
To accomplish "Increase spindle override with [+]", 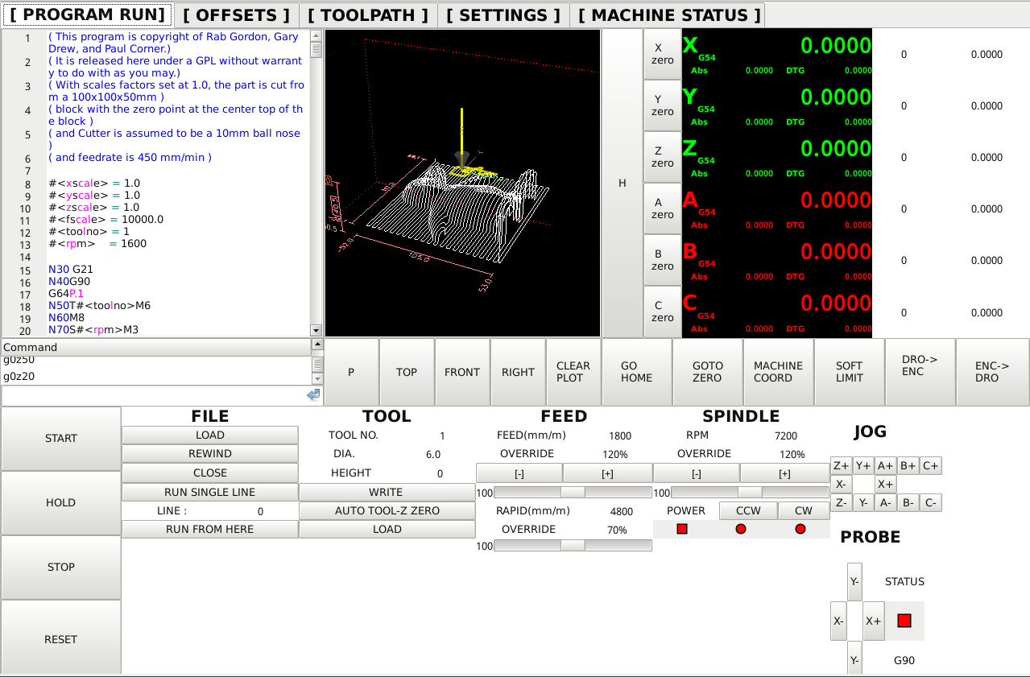I will click(x=784, y=473).
